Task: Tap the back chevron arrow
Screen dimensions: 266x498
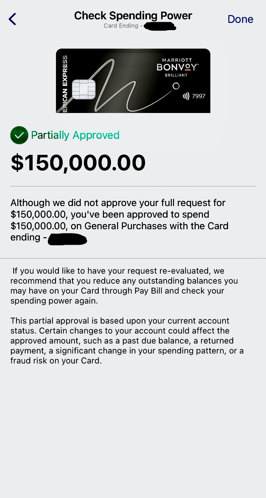Action: click(12, 19)
